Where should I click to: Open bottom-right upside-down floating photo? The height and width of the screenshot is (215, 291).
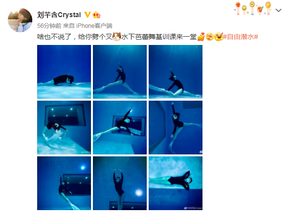point(176,183)
